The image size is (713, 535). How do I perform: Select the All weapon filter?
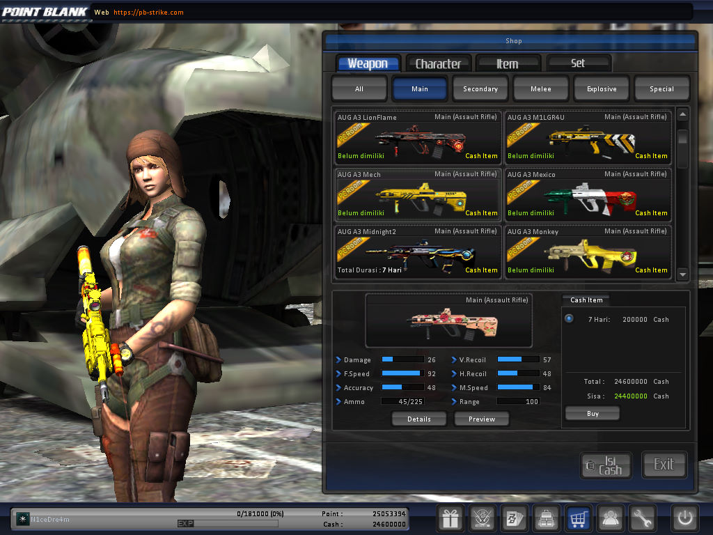click(x=359, y=88)
